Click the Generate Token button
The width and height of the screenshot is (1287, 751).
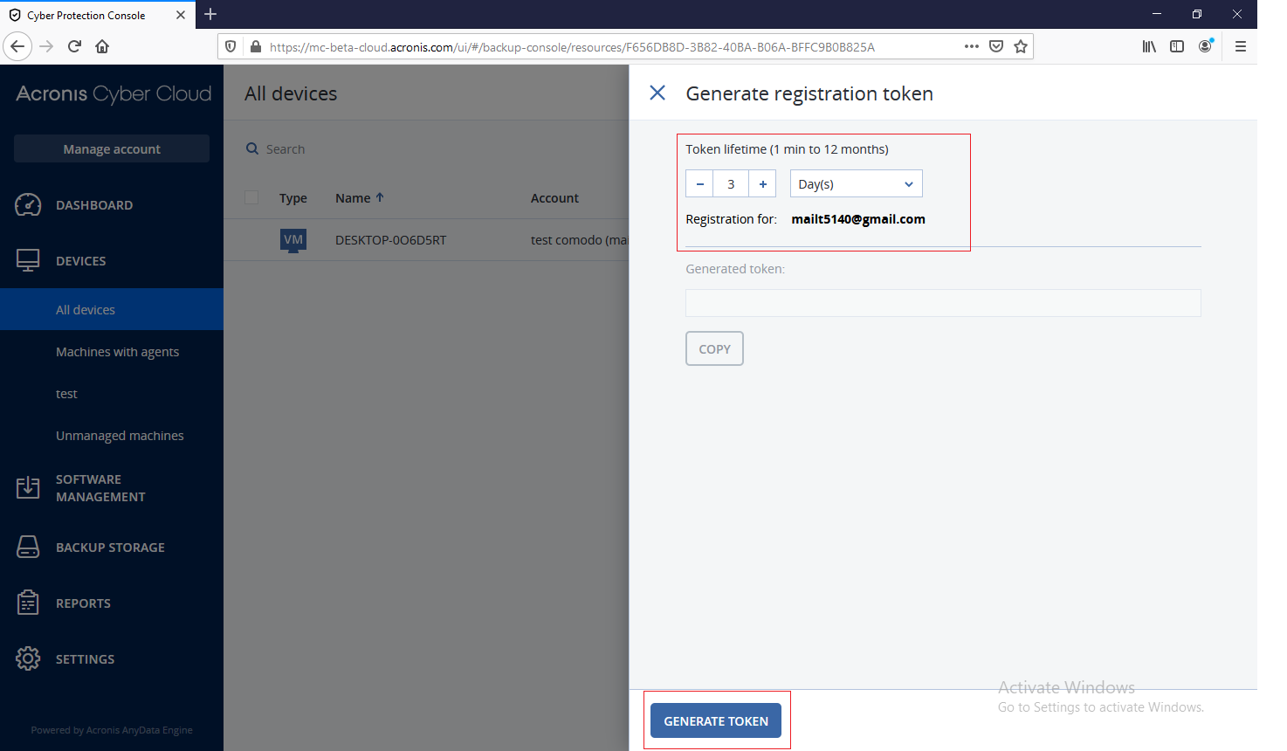point(716,720)
